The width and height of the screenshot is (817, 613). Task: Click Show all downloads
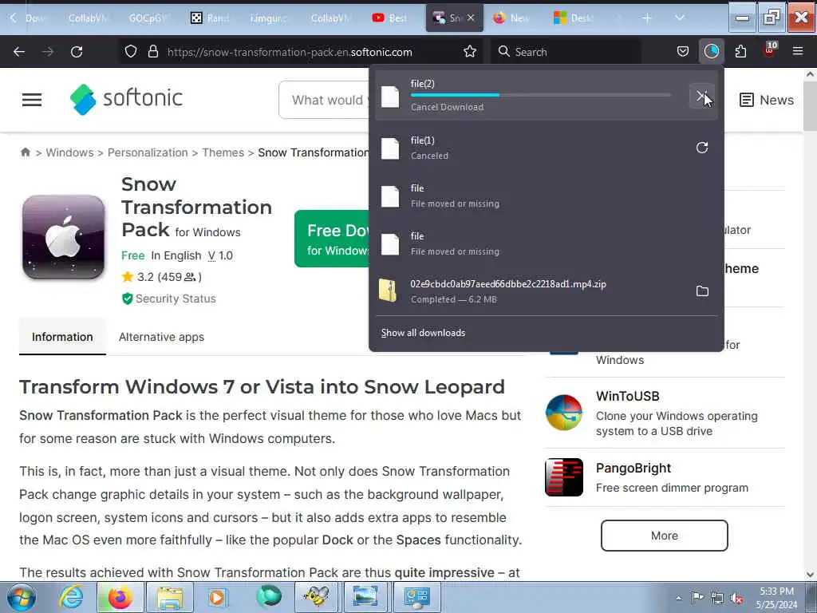pyautogui.click(x=423, y=333)
